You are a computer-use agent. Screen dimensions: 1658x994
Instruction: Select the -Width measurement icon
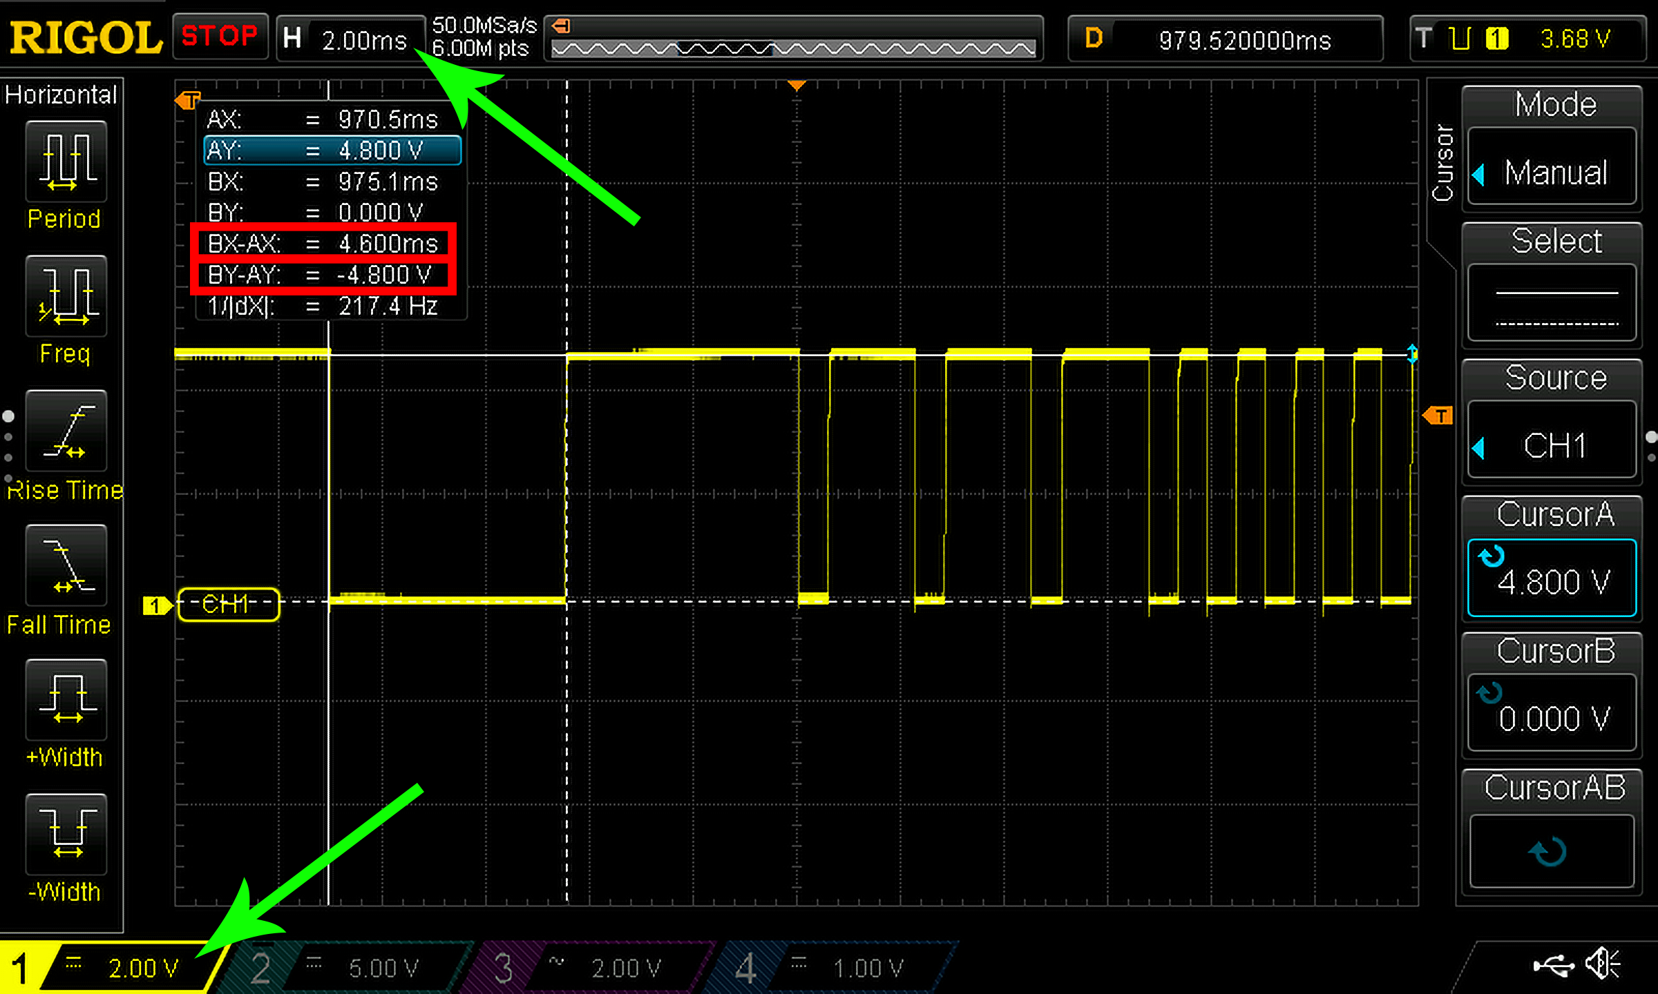click(x=66, y=834)
